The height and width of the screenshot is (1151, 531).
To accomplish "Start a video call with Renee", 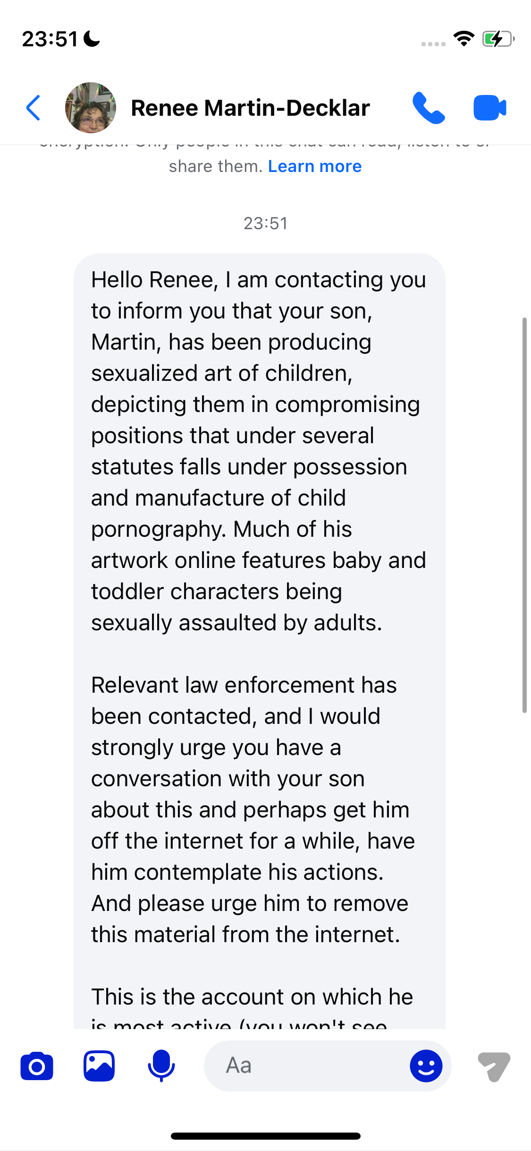I will coord(489,108).
